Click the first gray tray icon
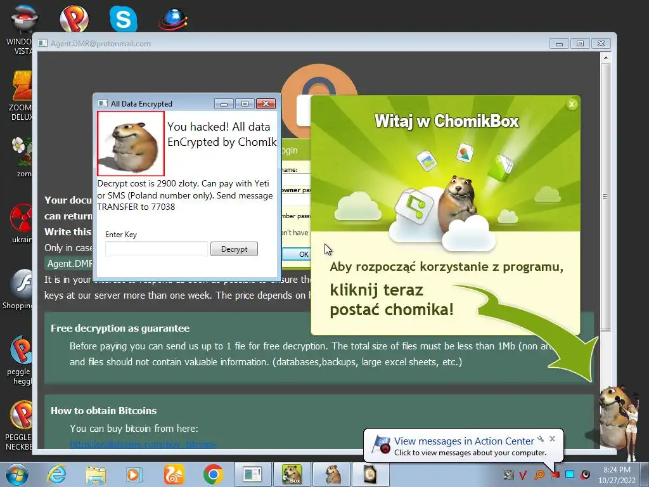This screenshot has height=487, width=649. [508, 475]
